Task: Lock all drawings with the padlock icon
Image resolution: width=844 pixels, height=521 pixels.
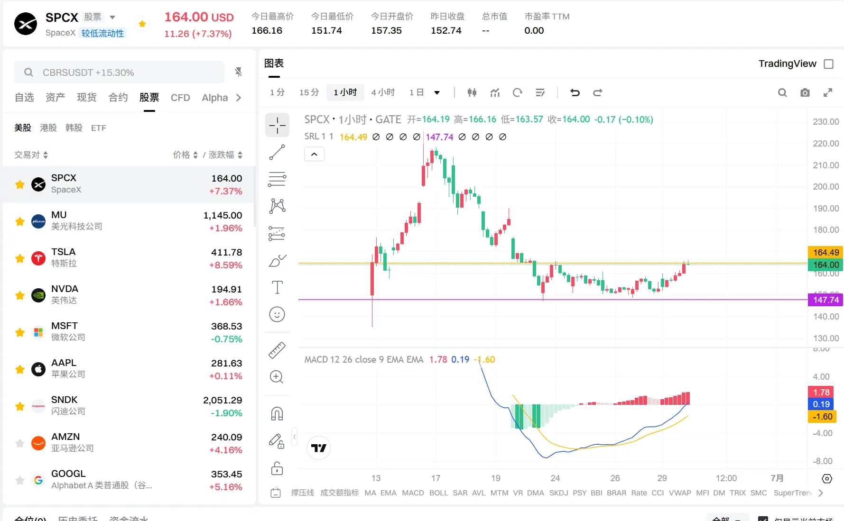Action: pos(277,468)
